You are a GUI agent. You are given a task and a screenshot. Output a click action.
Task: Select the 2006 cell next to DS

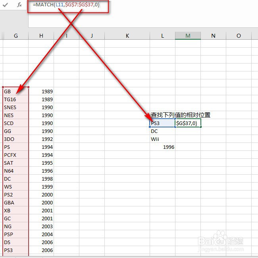pos(41,242)
